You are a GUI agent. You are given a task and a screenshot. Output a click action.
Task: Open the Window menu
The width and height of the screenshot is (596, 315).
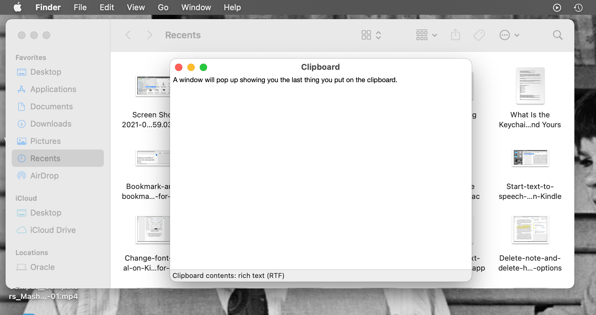196,7
